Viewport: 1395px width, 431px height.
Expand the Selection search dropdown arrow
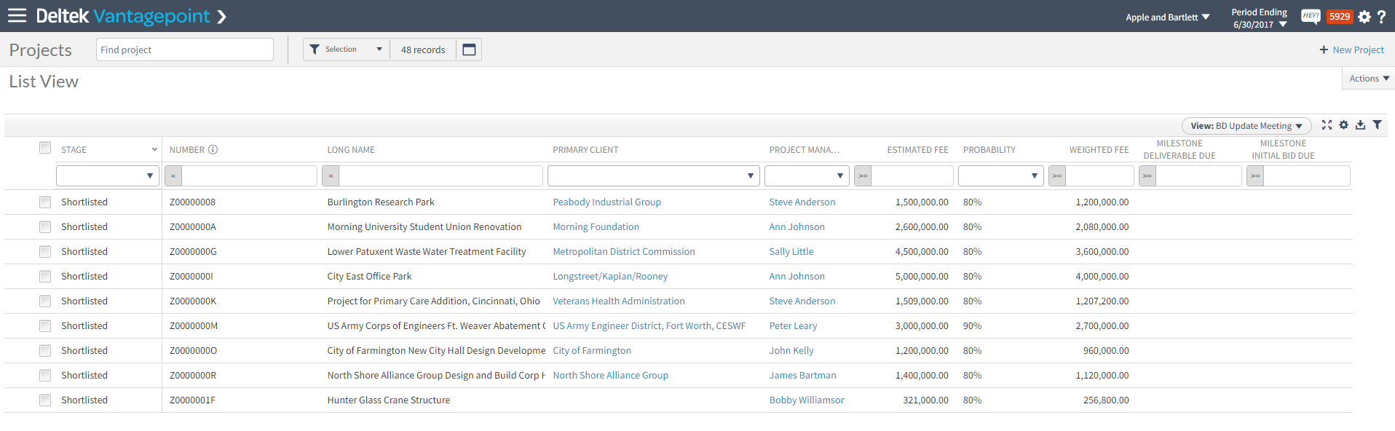379,50
